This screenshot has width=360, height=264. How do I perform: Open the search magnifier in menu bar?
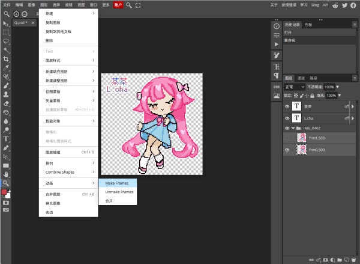coord(129,5)
